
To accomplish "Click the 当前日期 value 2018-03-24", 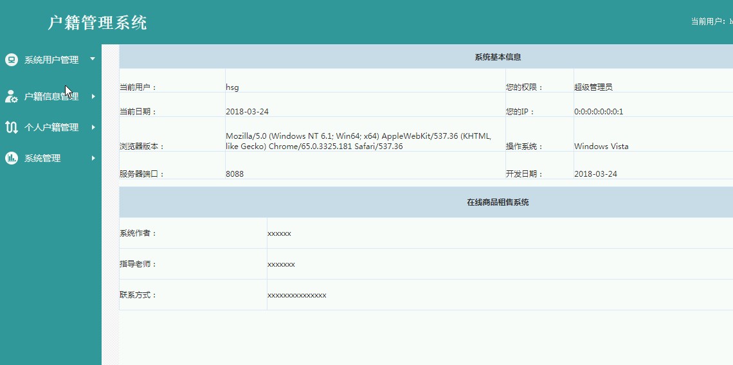I will [x=248, y=112].
